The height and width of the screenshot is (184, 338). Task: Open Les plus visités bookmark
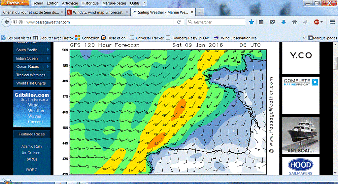point(17,38)
